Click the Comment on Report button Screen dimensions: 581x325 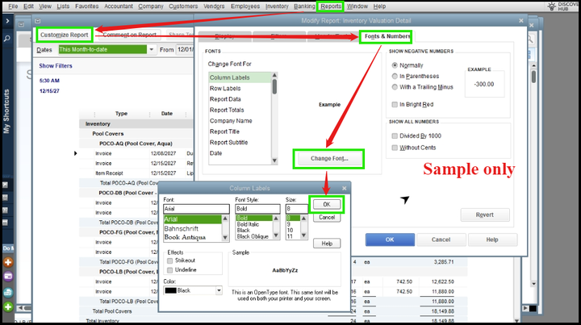(129, 35)
